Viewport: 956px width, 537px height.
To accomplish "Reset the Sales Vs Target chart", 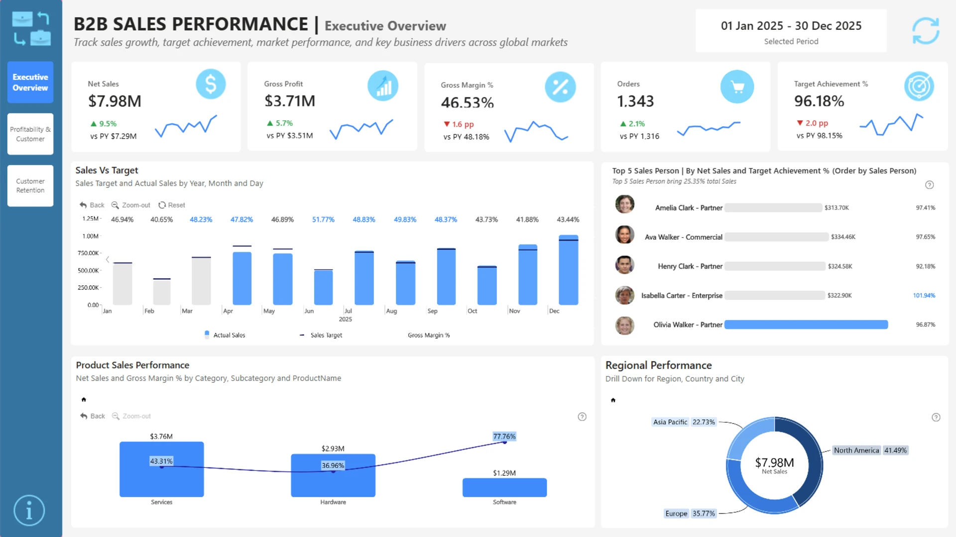I will (172, 205).
